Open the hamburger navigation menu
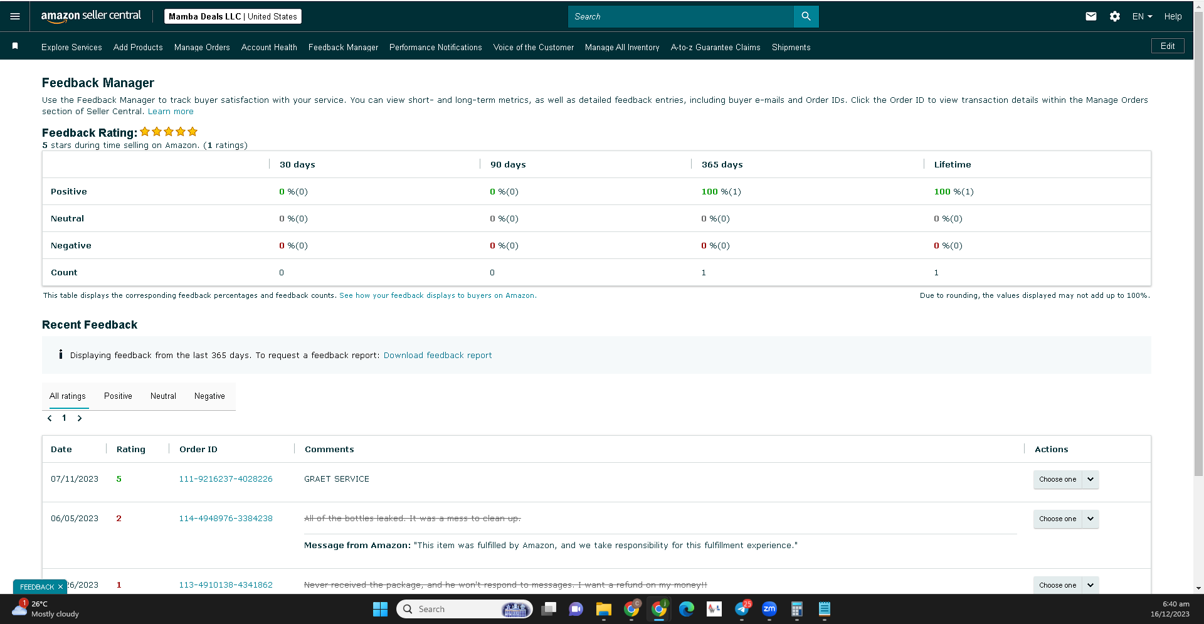 tap(15, 16)
